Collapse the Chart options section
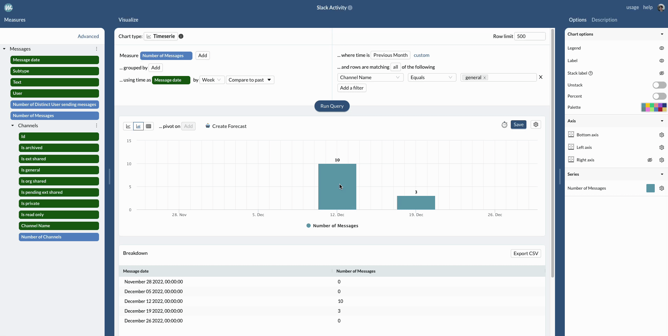Viewport: 668px width, 336px height. tap(662, 34)
